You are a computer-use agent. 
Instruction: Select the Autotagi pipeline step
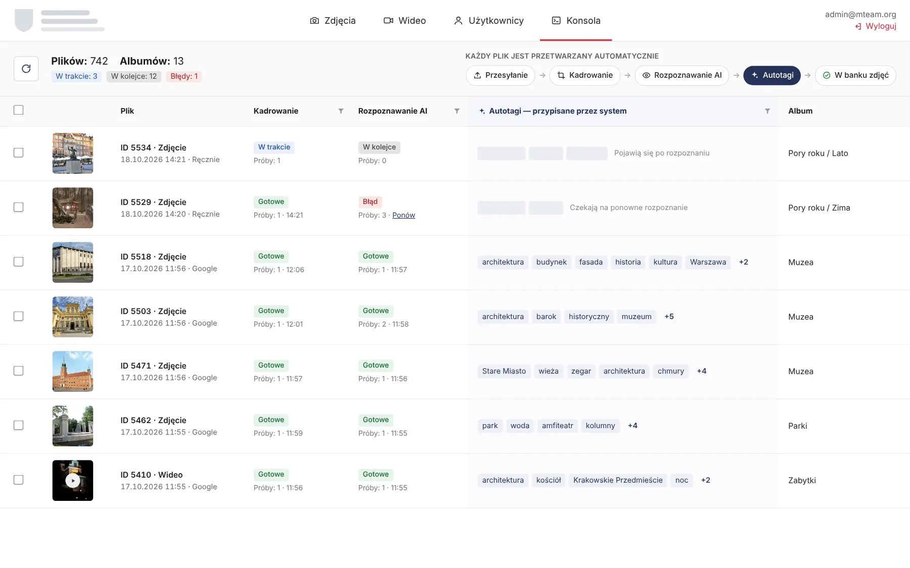772,75
